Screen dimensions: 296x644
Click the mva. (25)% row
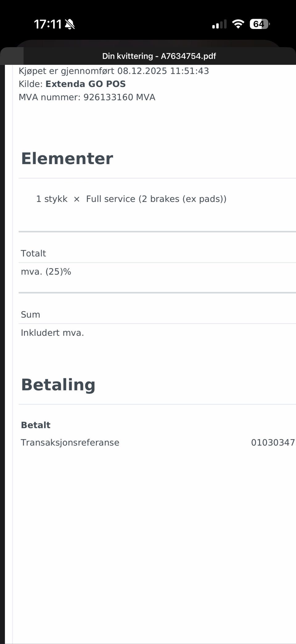coord(46,272)
